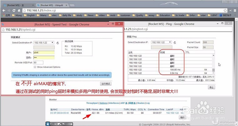Image resolution: width=238 pixels, height=126 pixels.
Task: Enable Show Advanced Options checkbox
Action: [x=35, y=67]
